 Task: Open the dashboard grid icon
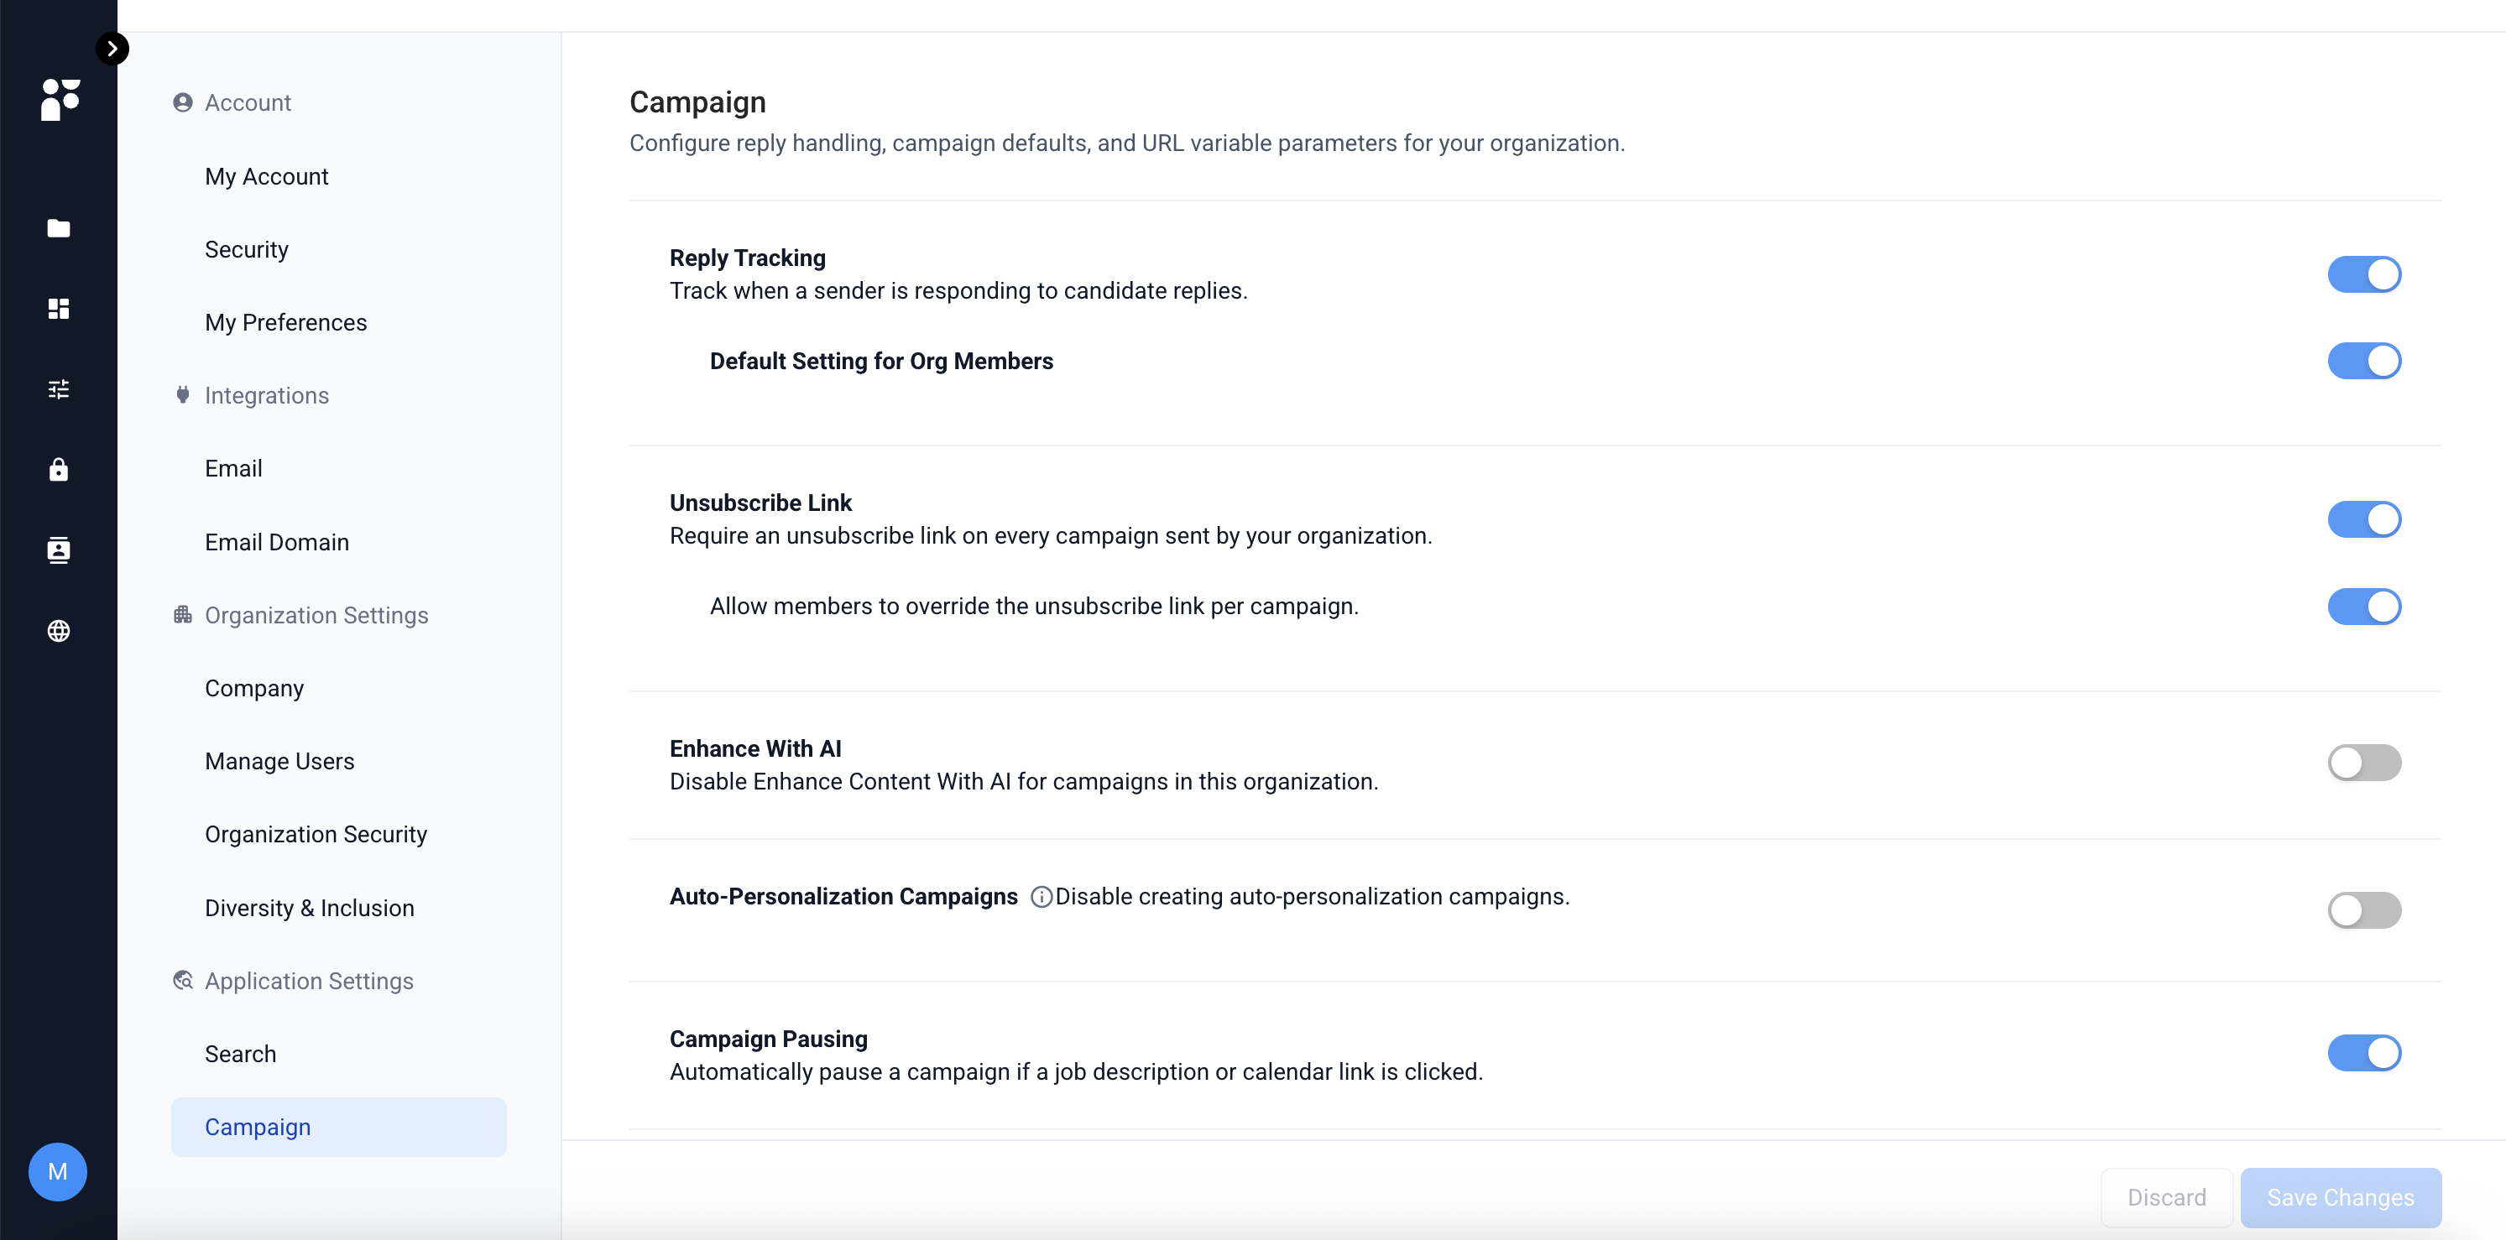pyautogui.click(x=59, y=308)
